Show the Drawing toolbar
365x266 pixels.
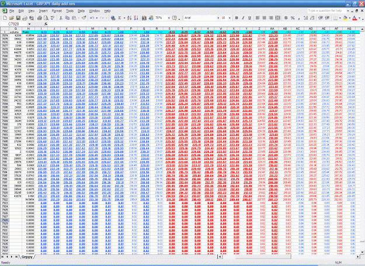(151, 18)
